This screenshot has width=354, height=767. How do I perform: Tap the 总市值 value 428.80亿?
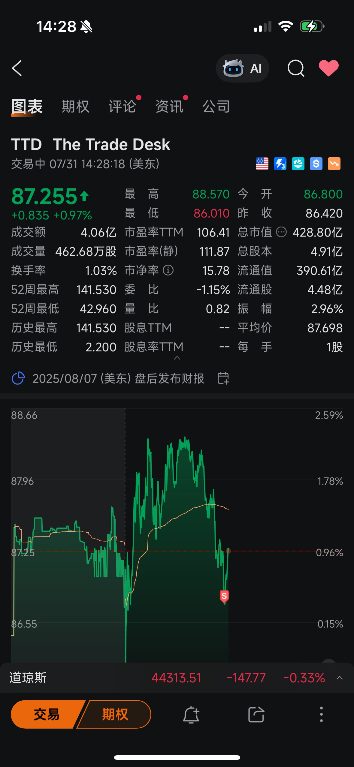(x=318, y=232)
